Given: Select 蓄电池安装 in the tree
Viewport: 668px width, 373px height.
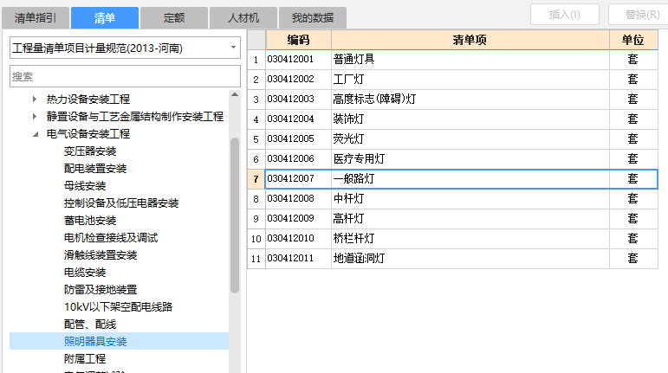Looking at the screenshot, I should (x=90, y=221).
